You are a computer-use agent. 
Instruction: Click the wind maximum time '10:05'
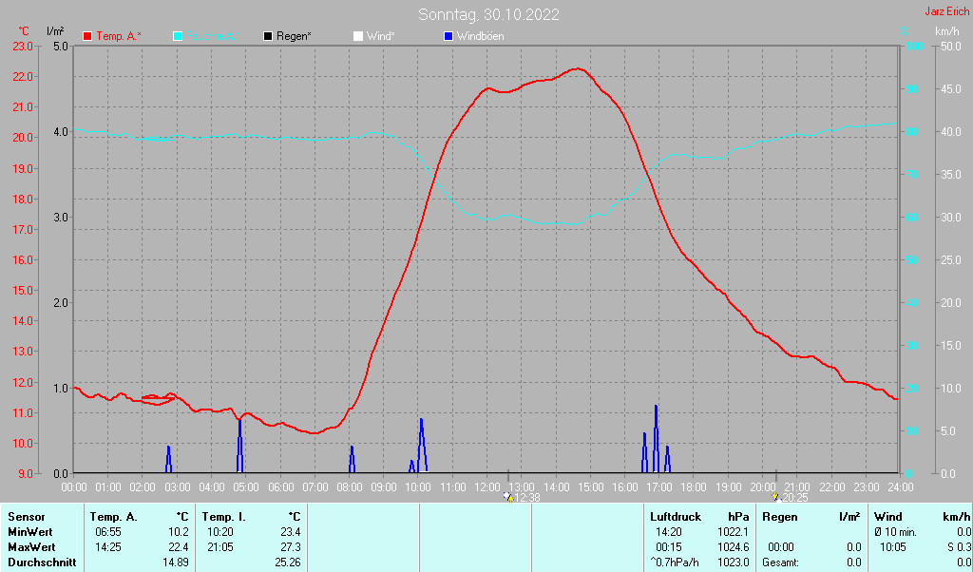(893, 548)
